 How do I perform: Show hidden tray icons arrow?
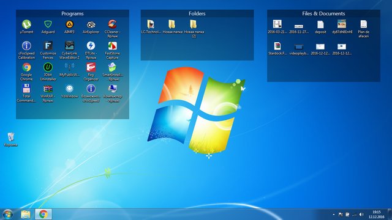pyautogui.click(x=334, y=215)
